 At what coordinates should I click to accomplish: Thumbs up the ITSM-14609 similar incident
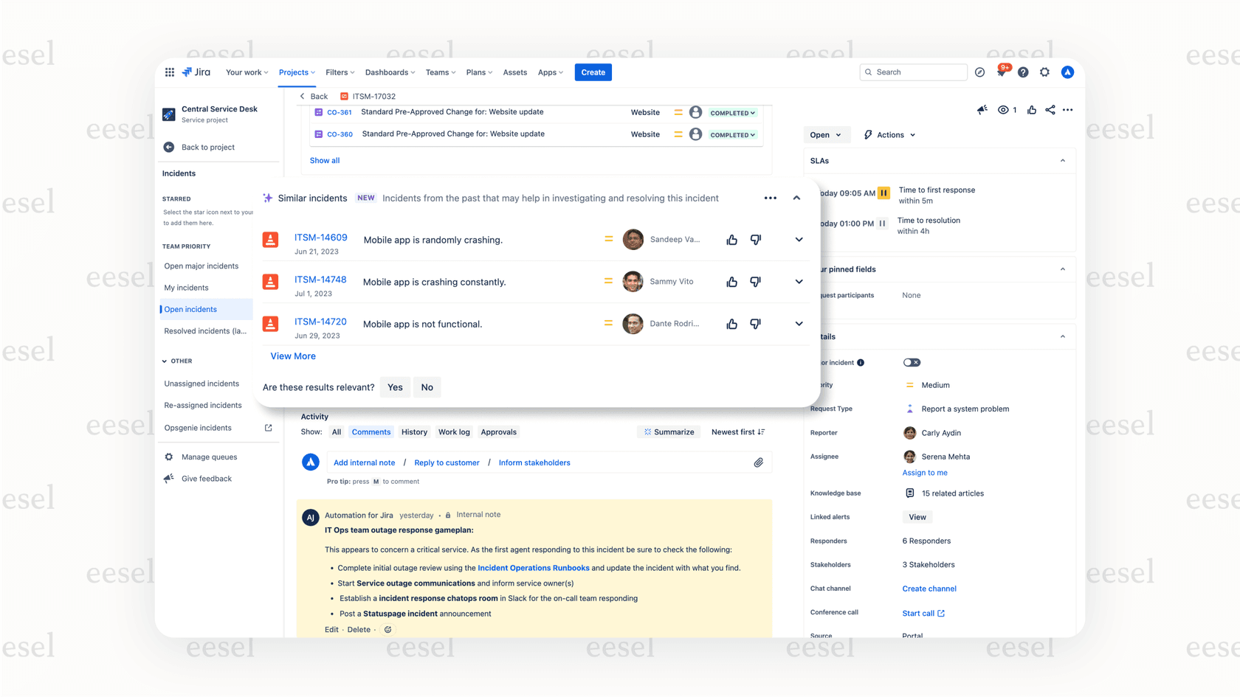(x=731, y=240)
